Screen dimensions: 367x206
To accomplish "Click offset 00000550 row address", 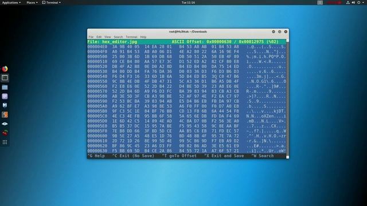I will (97, 81).
